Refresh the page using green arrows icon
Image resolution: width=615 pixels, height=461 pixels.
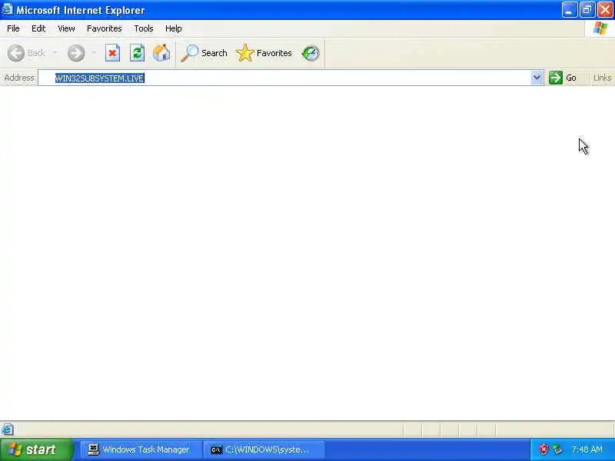click(138, 53)
